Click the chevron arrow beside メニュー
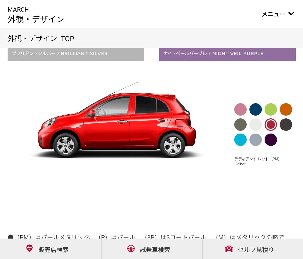The width and height of the screenshot is (303, 259). pyautogui.click(x=291, y=14)
